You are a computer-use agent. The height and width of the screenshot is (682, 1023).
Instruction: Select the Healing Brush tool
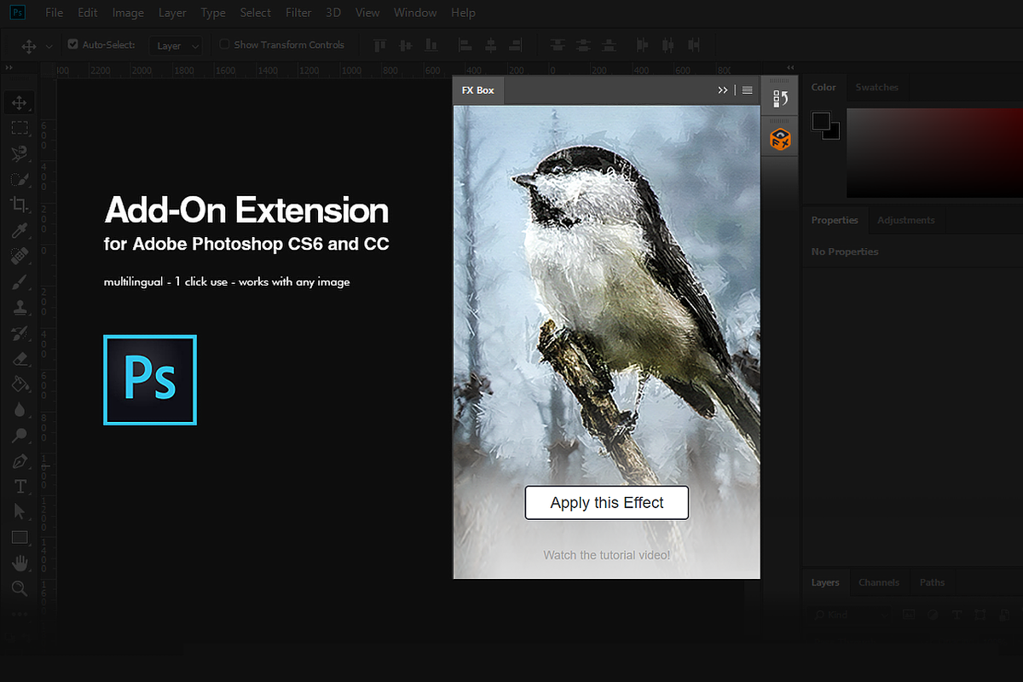pyautogui.click(x=19, y=256)
